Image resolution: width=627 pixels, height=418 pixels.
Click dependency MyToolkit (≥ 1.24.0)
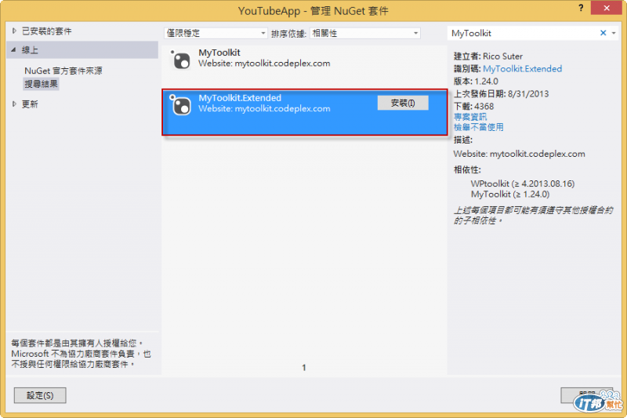pyautogui.click(x=510, y=194)
